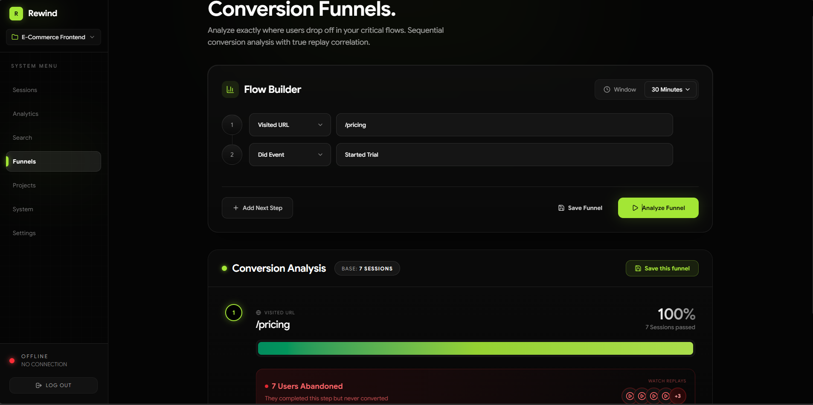This screenshot has width=813, height=405.
Task: Click the 7 Users Abandoned heading
Action: (307, 386)
